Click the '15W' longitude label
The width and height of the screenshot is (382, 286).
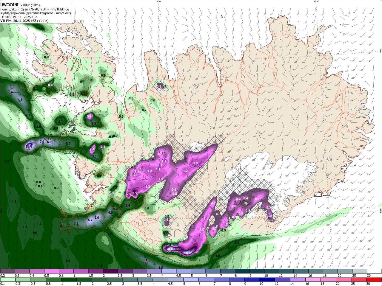[316, 1]
